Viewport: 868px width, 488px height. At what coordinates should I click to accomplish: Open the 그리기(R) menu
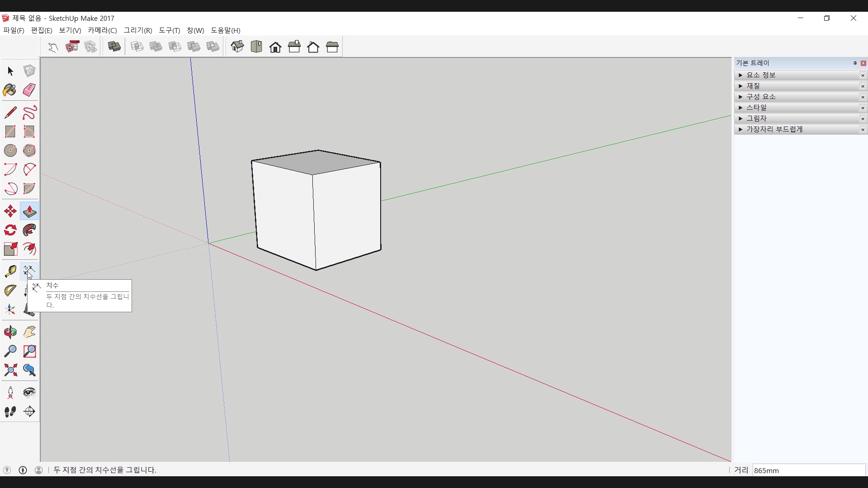coord(138,30)
